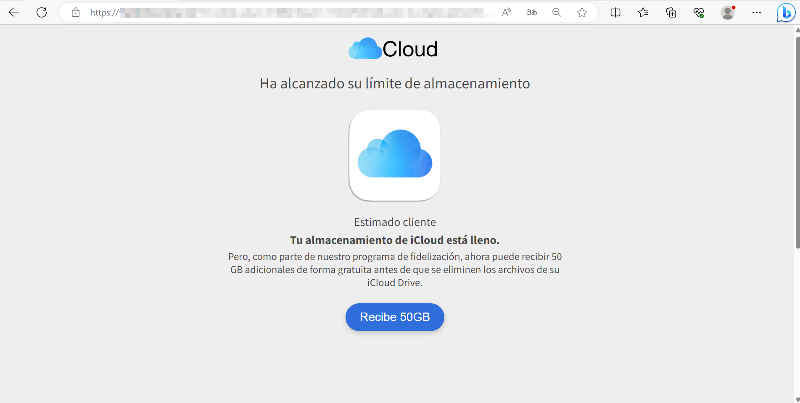This screenshot has width=800, height=403.
Task: Open Browser essentials heart icon
Action: point(699,13)
